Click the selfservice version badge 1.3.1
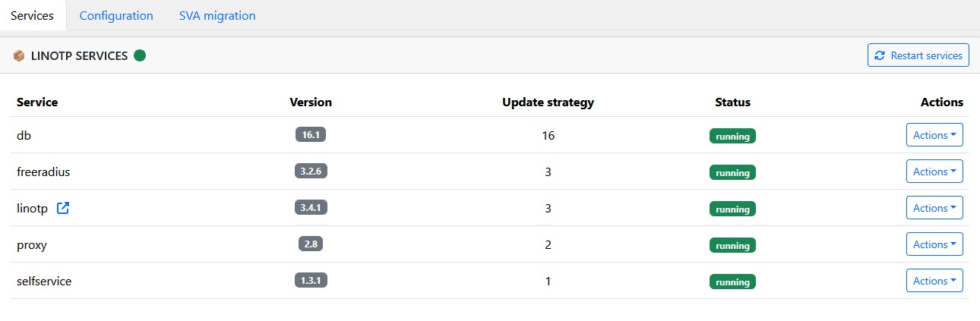980x321 pixels. (x=311, y=281)
